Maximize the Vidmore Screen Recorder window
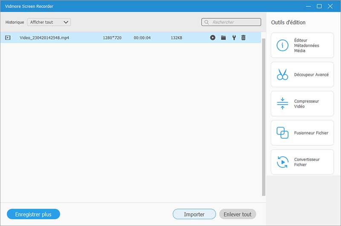This screenshot has width=341, height=226. coord(319,6)
